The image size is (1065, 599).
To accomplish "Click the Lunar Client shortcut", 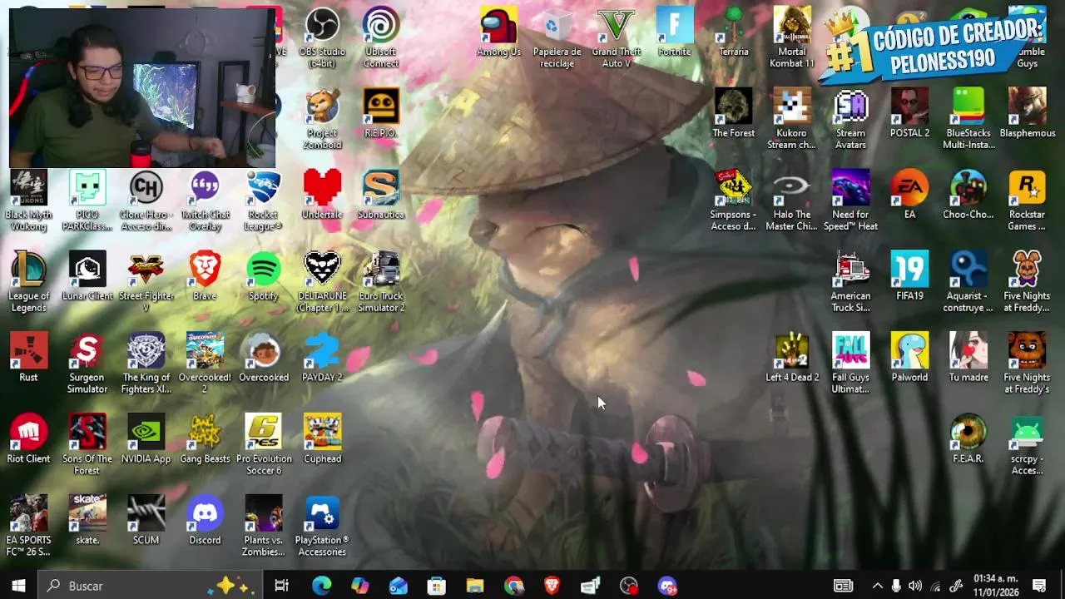I will click(87, 276).
